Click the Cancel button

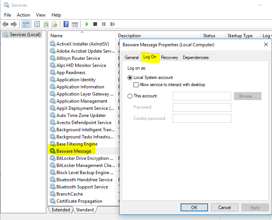[225, 207]
